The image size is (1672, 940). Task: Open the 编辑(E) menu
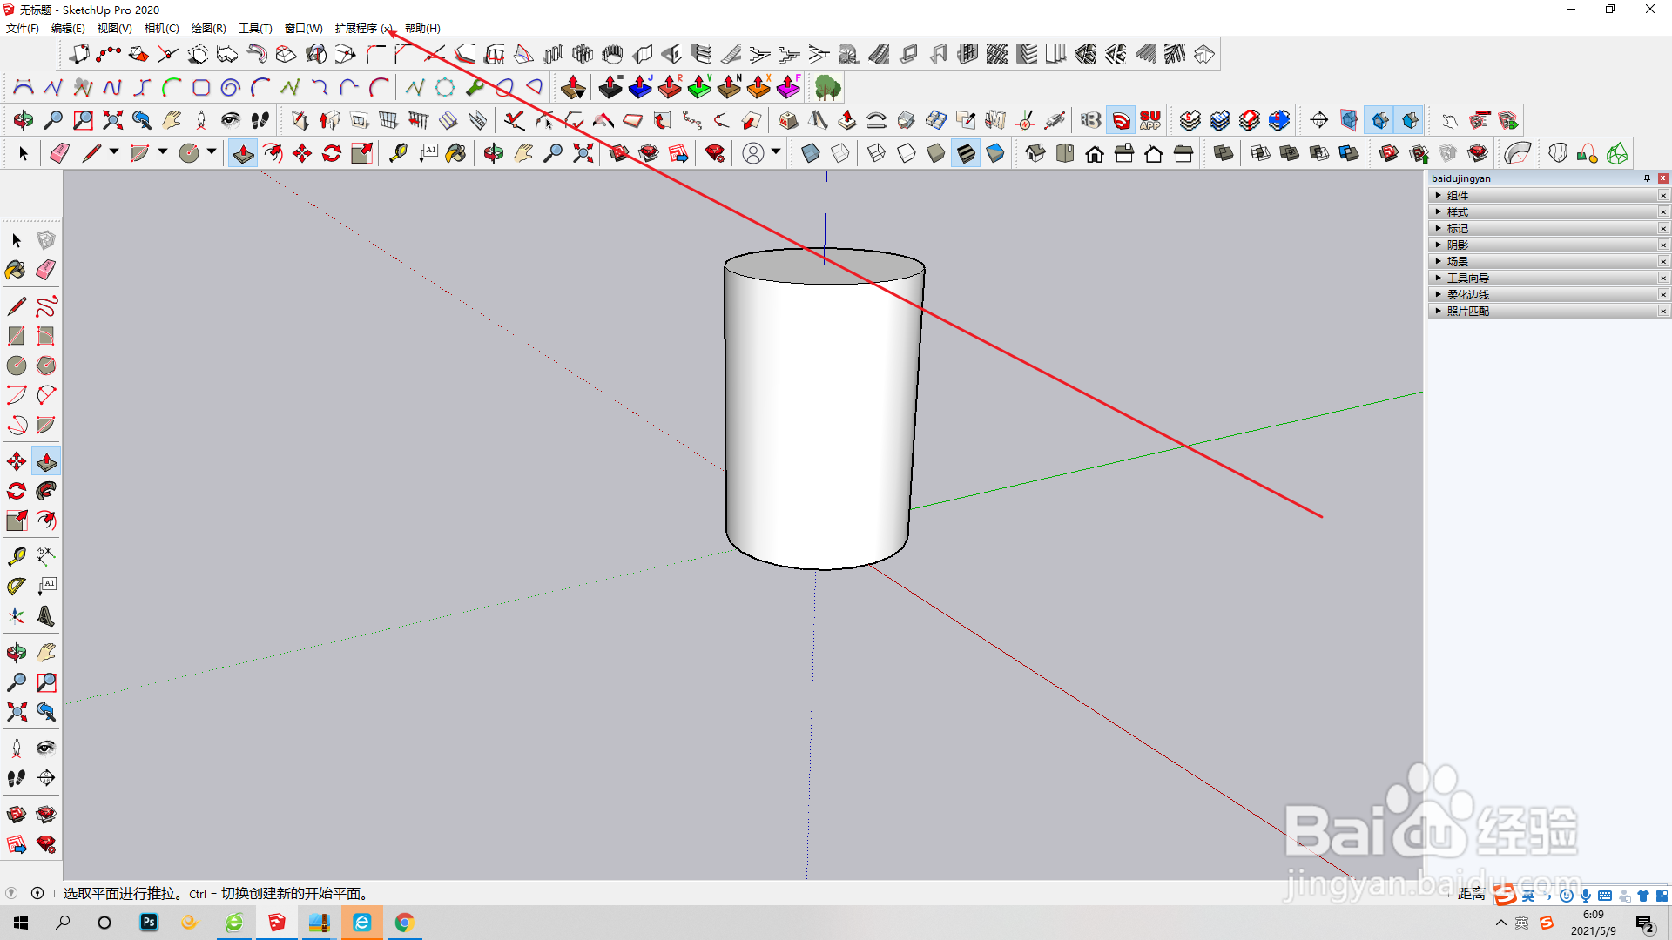[68, 29]
